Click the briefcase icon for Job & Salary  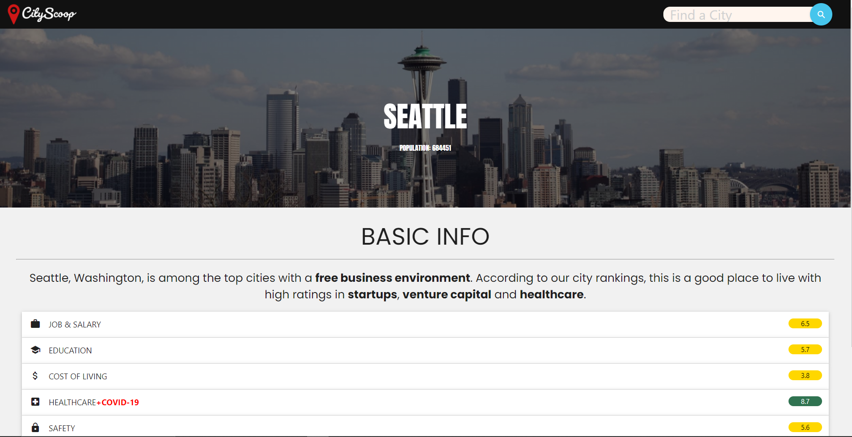tap(35, 324)
